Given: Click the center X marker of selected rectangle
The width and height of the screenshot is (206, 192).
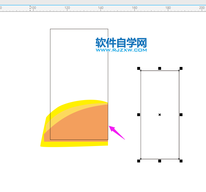Looking at the screenshot, I should pos(160,115).
